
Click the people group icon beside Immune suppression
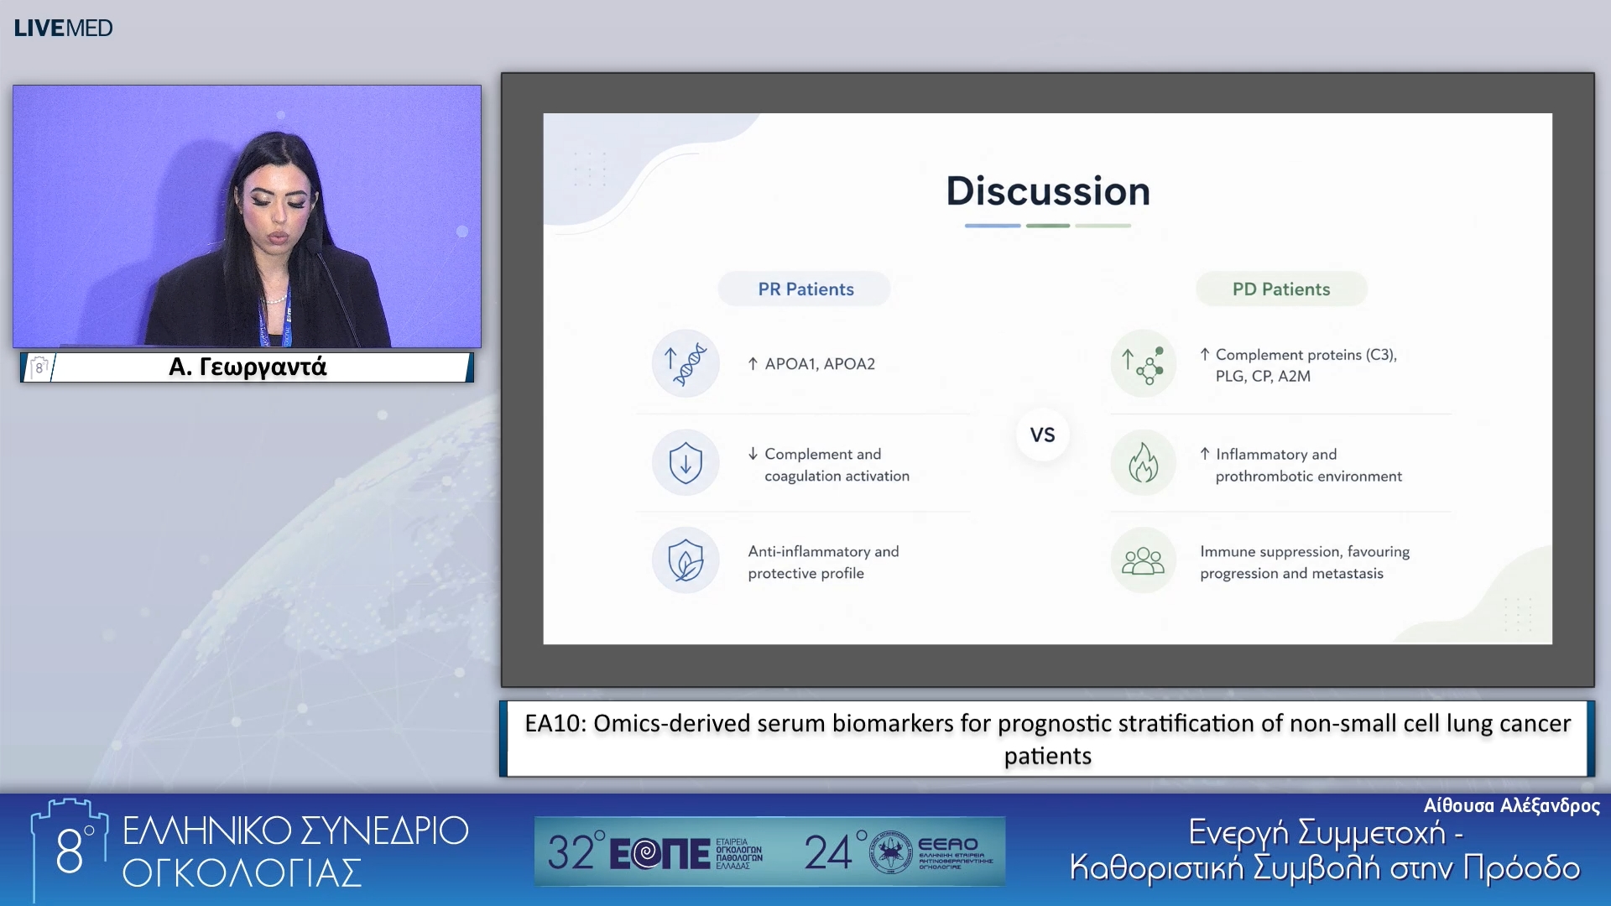tap(1143, 560)
